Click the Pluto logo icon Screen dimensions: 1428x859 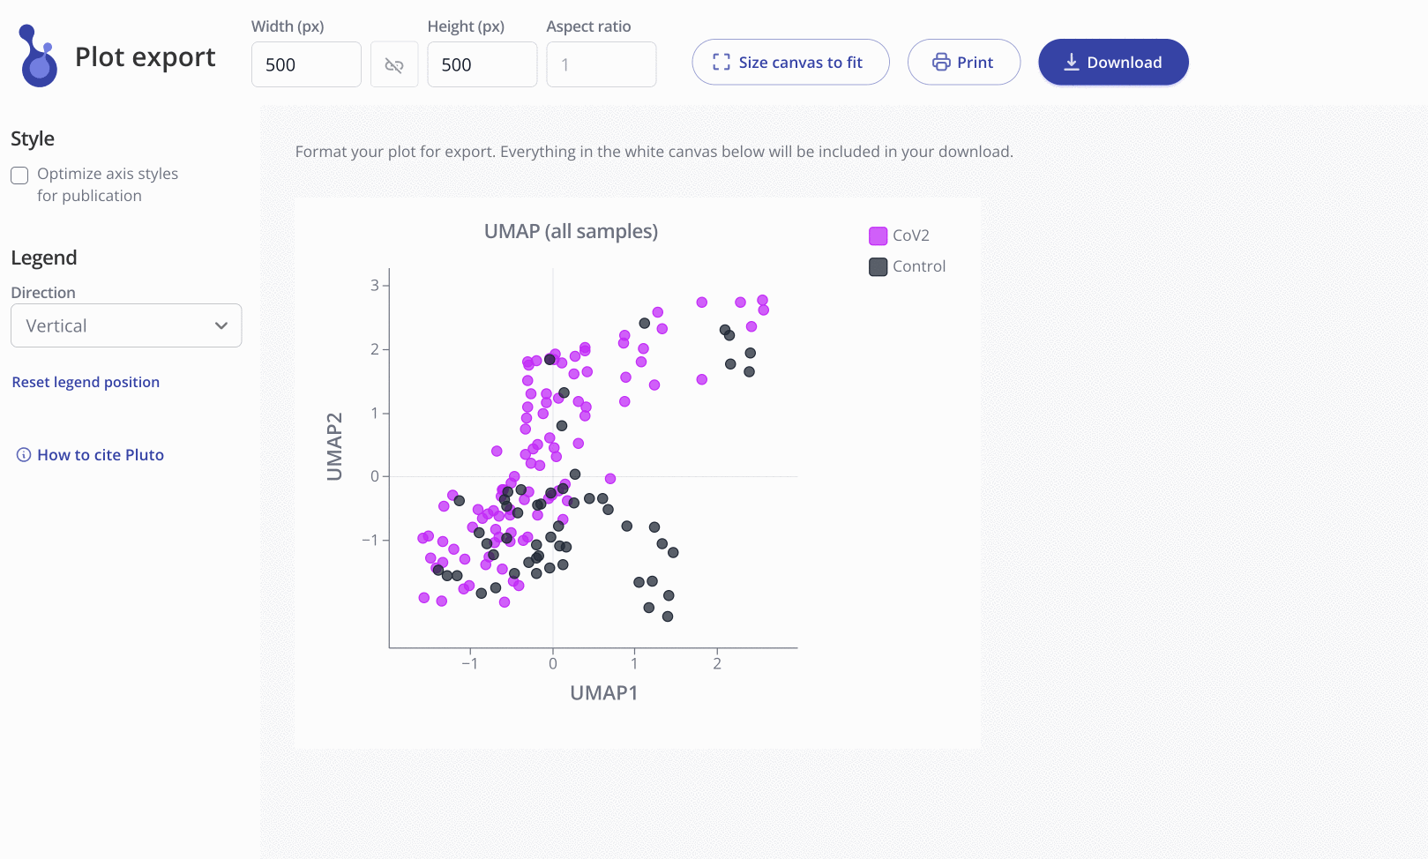click(38, 56)
